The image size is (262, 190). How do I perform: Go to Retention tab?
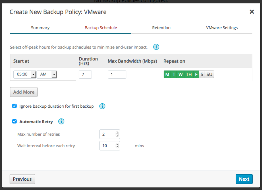pos(161,28)
